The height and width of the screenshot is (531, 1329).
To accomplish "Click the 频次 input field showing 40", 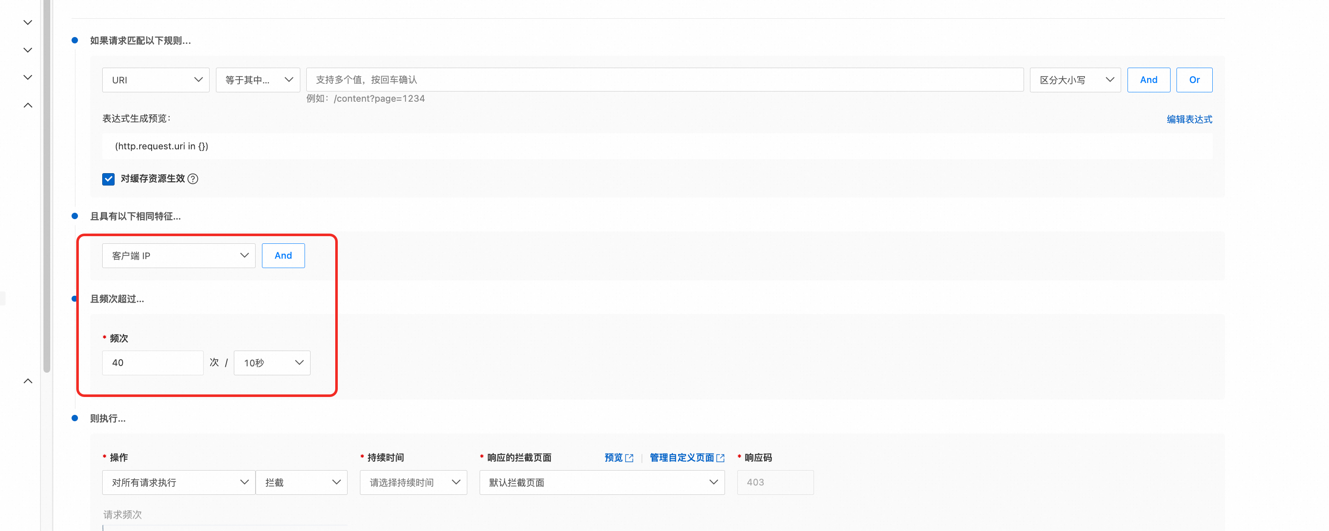I will pyautogui.click(x=153, y=363).
